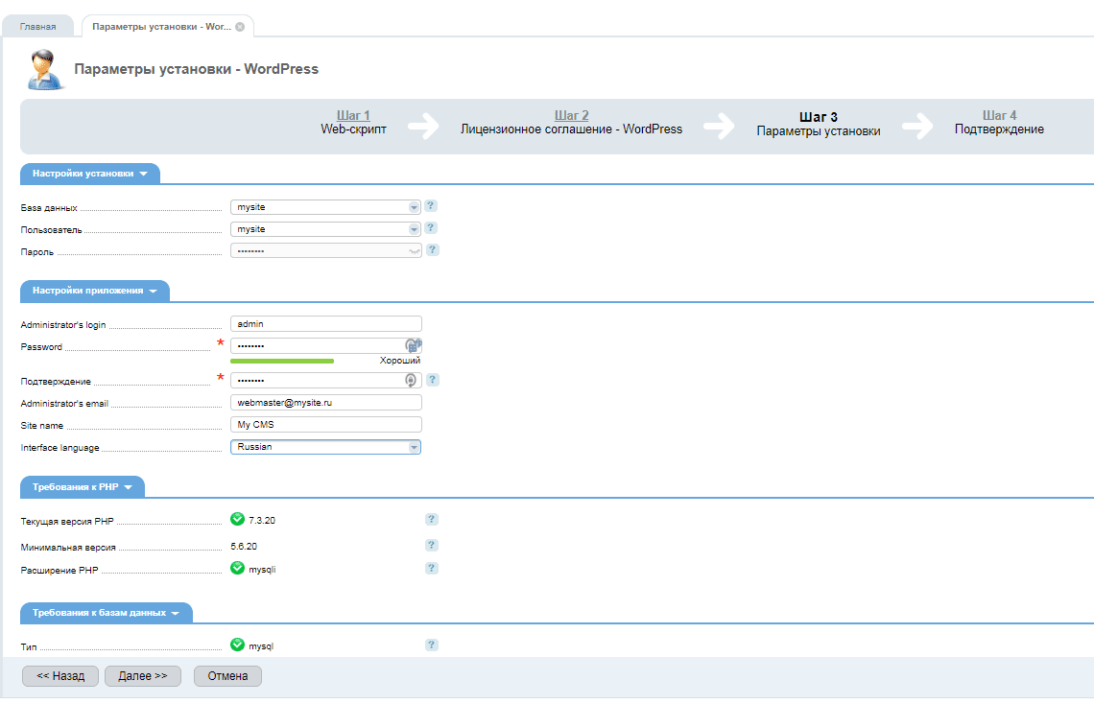The image size is (1094, 704).
Task: Open help for База данных field
Action: click(x=431, y=205)
